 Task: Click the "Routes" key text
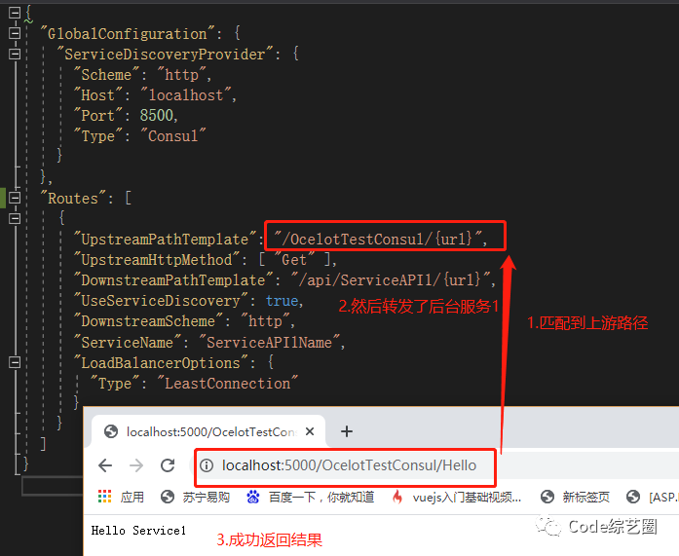73,199
